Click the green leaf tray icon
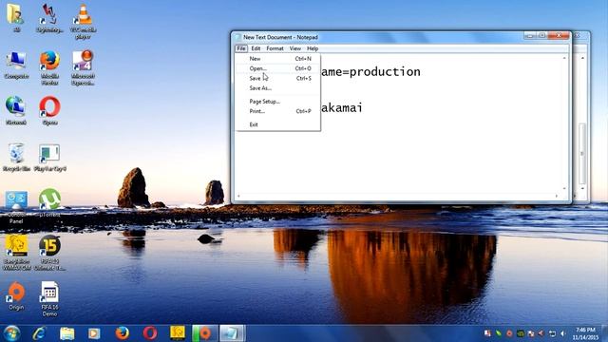Viewport: 608px width, 342px height. [x=499, y=333]
